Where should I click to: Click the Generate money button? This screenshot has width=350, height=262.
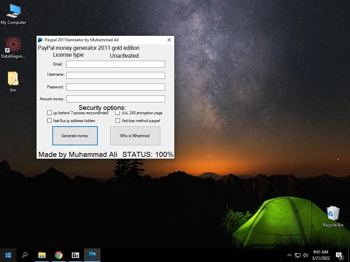[75, 136]
